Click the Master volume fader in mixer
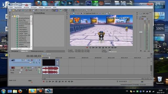This screenshot has width=168, height=94. tap(141, 32)
